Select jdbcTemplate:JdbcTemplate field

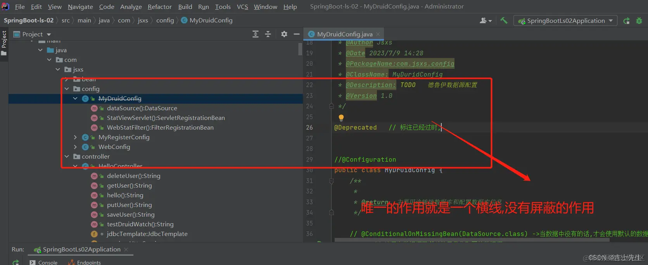point(147,234)
